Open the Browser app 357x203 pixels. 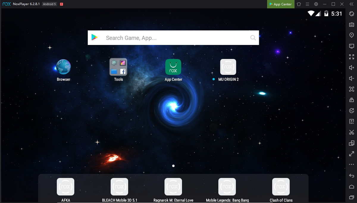63,68
